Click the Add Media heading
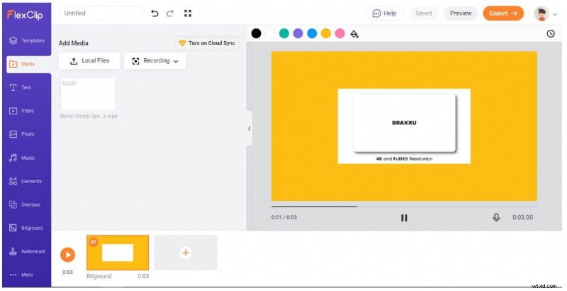This screenshot has height=291, width=567. (x=74, y=43)
